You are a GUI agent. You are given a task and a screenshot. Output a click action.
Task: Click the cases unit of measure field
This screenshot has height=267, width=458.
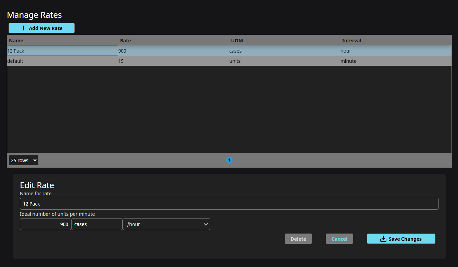tap(97, 224)
